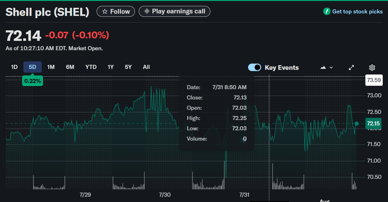Screen dimensions: 388x202
Task: Click the 73.00 axis label
Action: (374, 95)
